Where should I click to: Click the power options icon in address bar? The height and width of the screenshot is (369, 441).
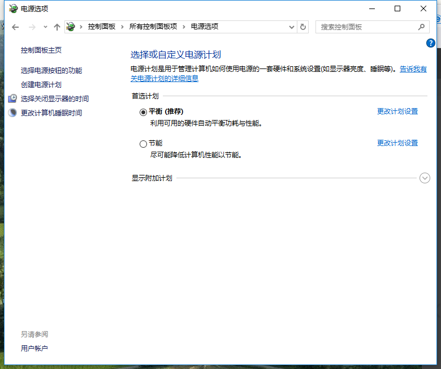[71, 27]
